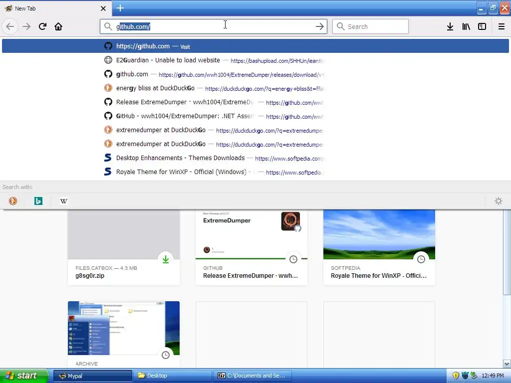The height and width of the screenshot is (383, 511).
Task: Open Release ExtremeDumper GitHub highlight tile
Action: [x=252, y=247]
